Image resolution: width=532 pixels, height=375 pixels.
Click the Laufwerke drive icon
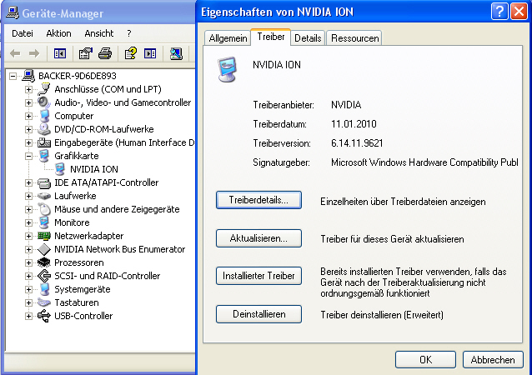44,196
